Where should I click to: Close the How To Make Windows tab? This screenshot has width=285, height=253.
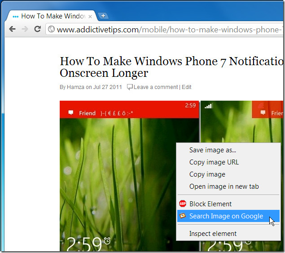pyautogui.click(x=90, y=17)
